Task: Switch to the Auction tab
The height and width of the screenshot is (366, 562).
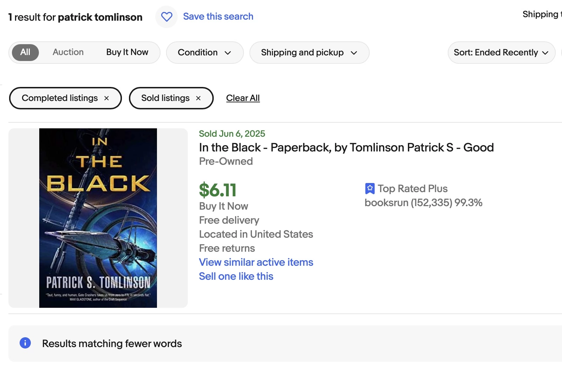Action: click(68, 52)
